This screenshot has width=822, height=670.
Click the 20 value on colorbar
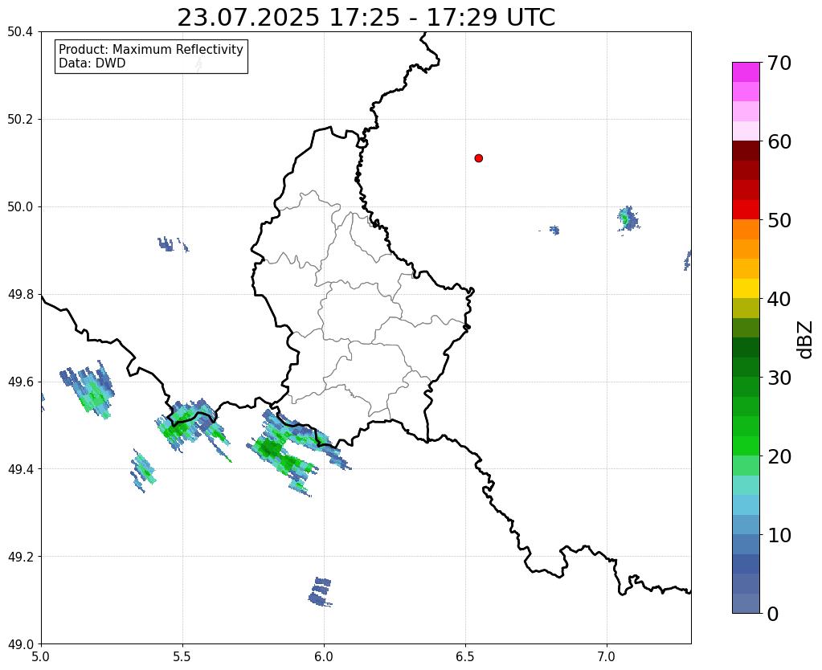(x=779, y=456)
